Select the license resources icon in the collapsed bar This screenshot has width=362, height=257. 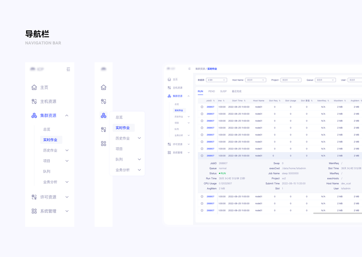coord(104,129)
